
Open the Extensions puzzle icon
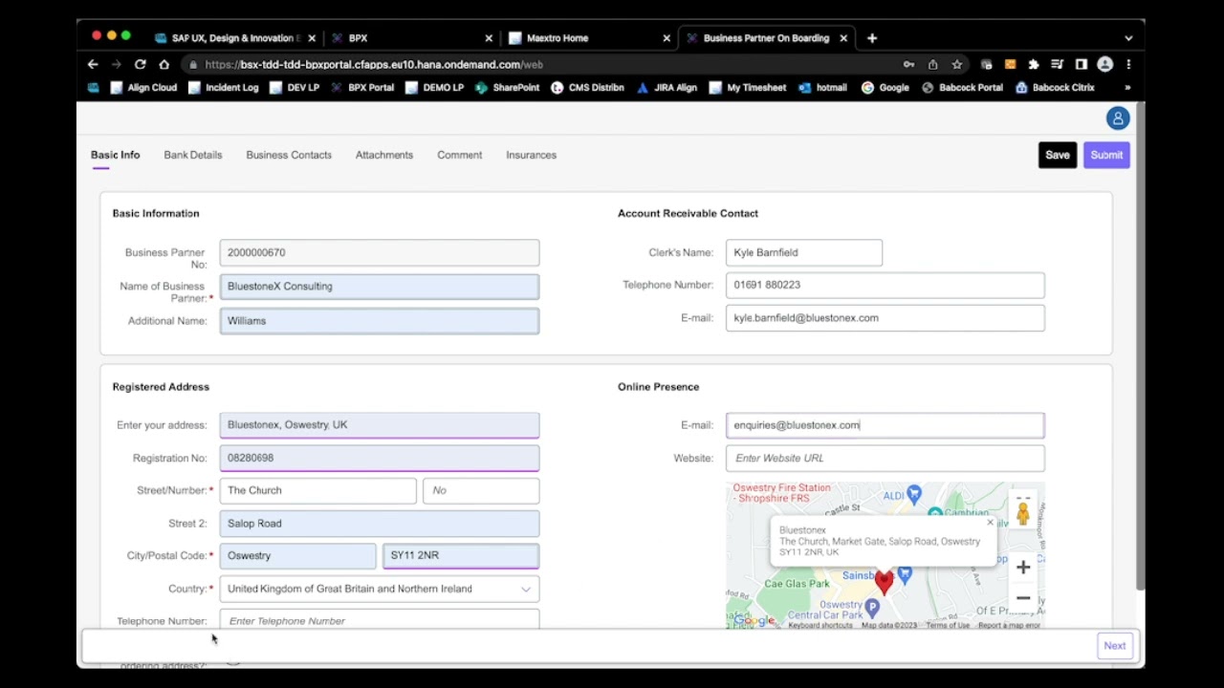tap(1034, 64)
